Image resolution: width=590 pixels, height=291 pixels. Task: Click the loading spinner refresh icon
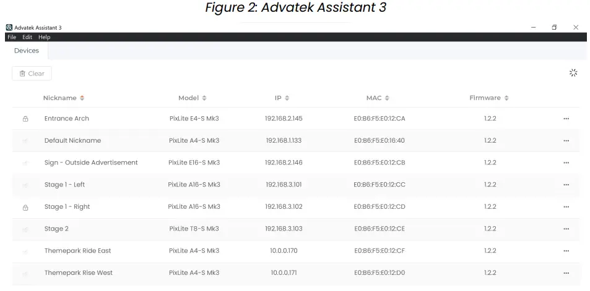pos(573,73)
